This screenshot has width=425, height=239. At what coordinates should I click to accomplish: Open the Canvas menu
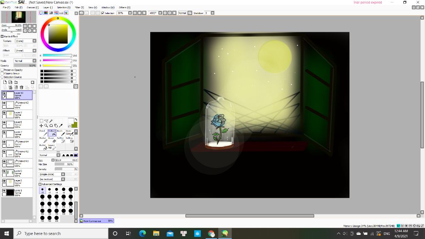click(32, 7)
